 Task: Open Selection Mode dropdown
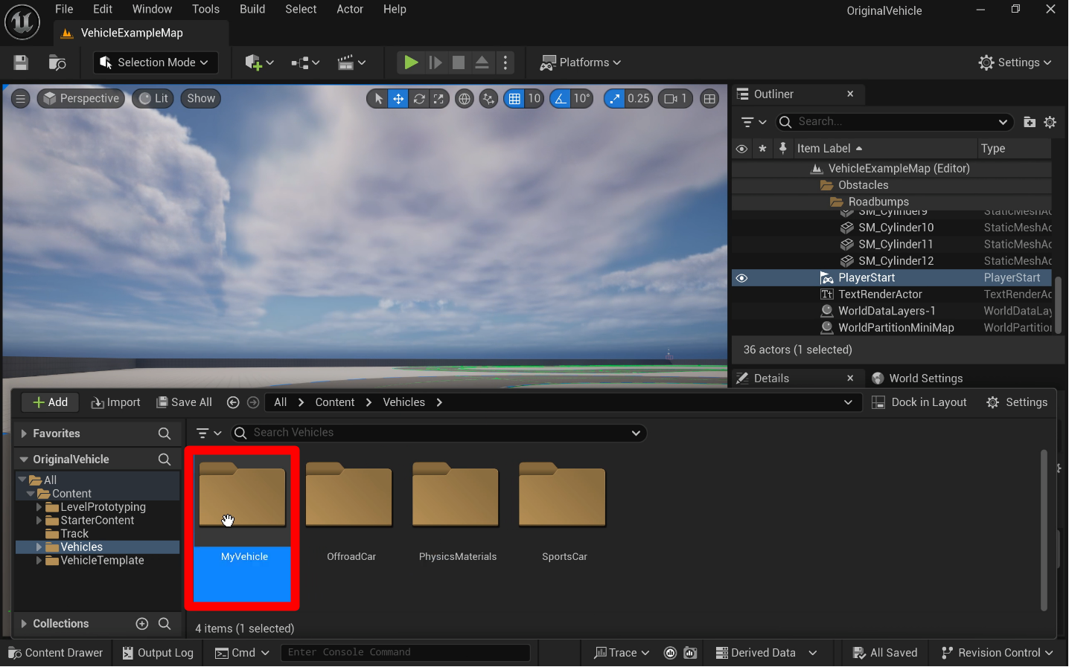coord(156,62)
